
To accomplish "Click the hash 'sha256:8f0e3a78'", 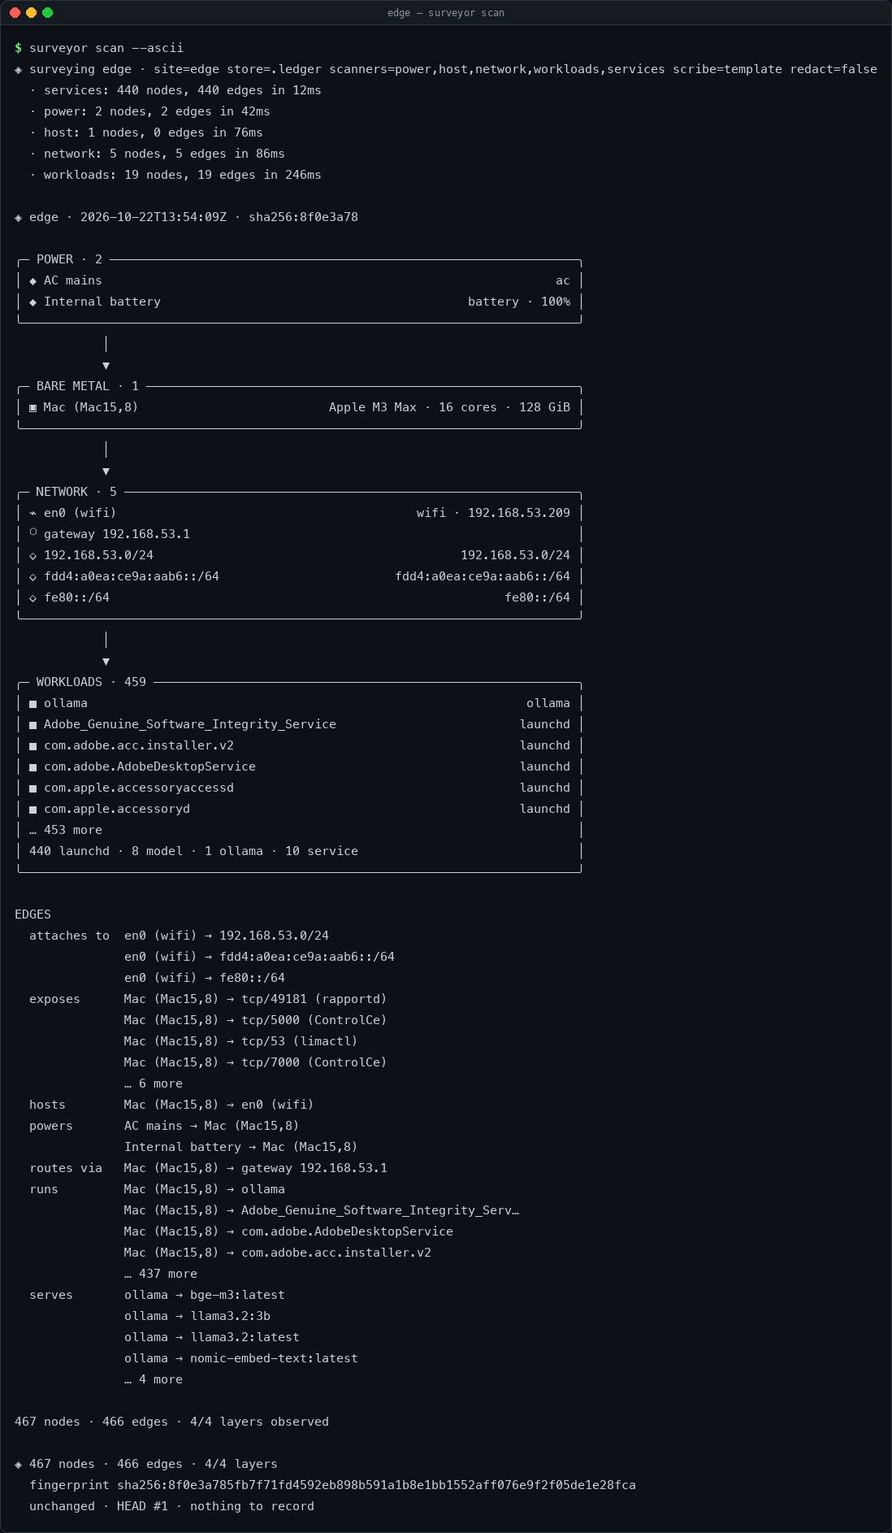I will click(303, 217).
